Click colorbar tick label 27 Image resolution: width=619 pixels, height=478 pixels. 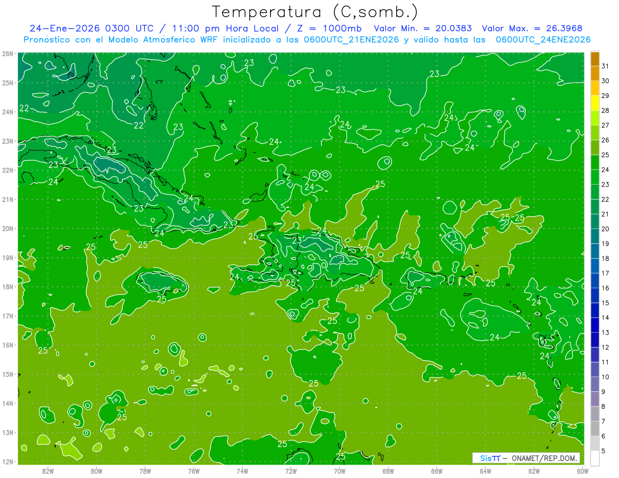pyautogui.click(x=605, y=125)
